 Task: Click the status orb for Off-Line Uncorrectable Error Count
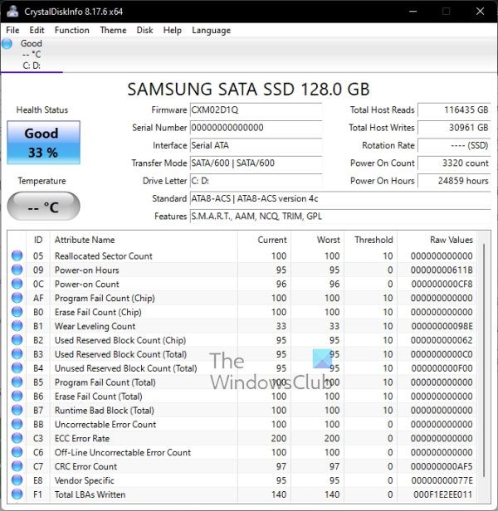click(17, 452)
